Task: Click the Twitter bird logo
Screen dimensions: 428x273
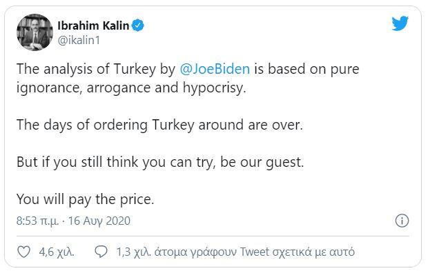Action: tap(400, 23)
